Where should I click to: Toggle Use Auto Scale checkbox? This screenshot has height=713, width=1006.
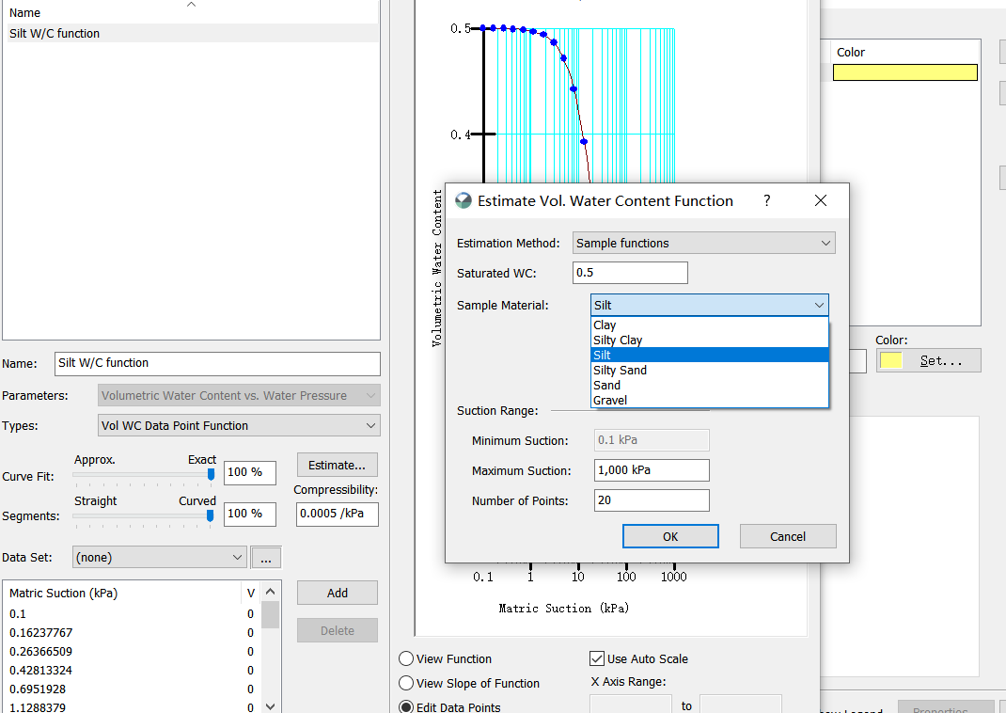coord(597,659)
